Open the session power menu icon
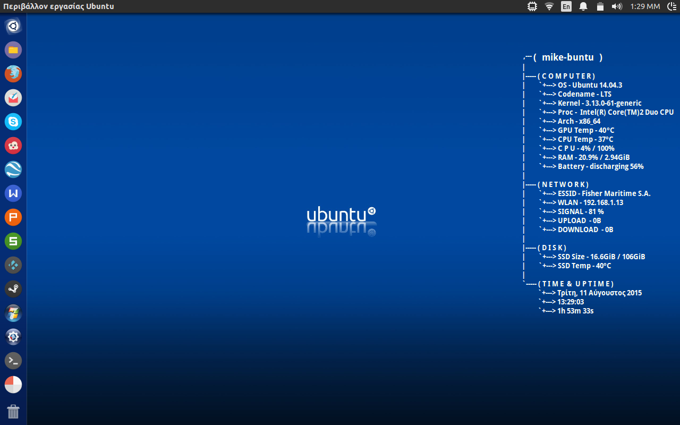The height and width of the screenshot is (425, 680). click(671, 6)
